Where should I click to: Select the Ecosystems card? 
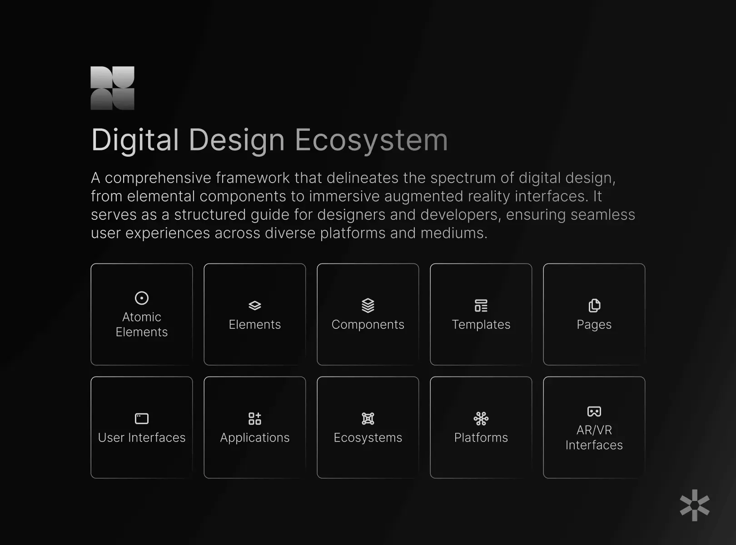click(368, 427)
